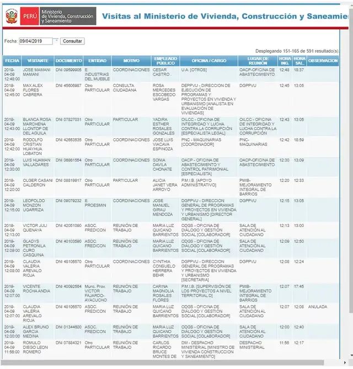Click the Peru coat of arms logo
Screen dimensions: 353x369
[x=12, y=16]
